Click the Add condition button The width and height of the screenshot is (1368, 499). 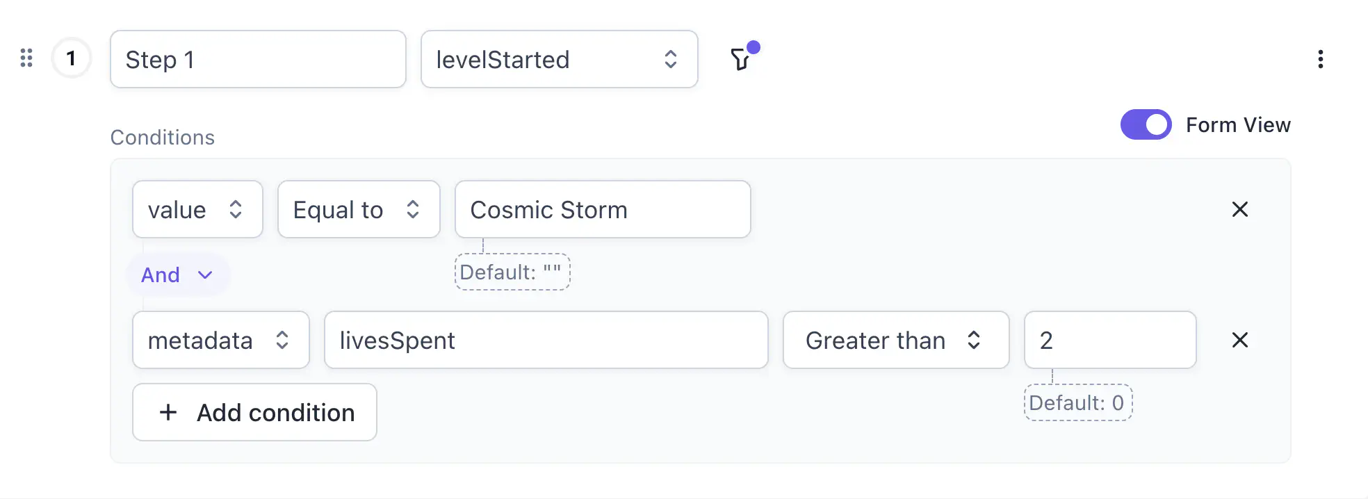[254, 412]
